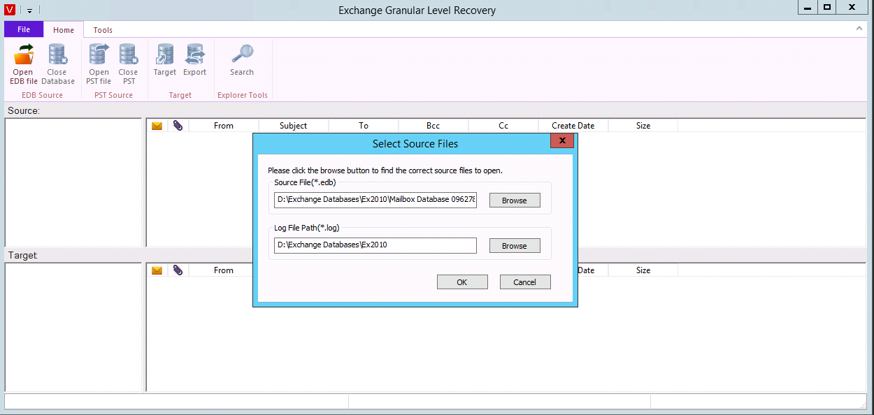Click the Explorer Tools group label
The height and width of the screenshot is (415, 874).
243,95
